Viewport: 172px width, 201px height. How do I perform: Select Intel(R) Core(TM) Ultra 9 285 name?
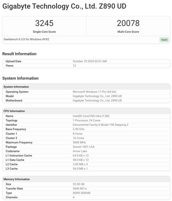pos(91,116)
